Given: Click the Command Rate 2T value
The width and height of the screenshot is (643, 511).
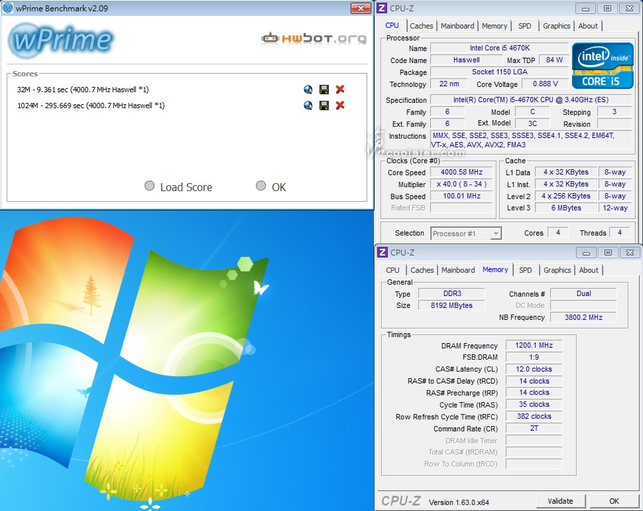Looking at the screenshot, I should point(534,429).
